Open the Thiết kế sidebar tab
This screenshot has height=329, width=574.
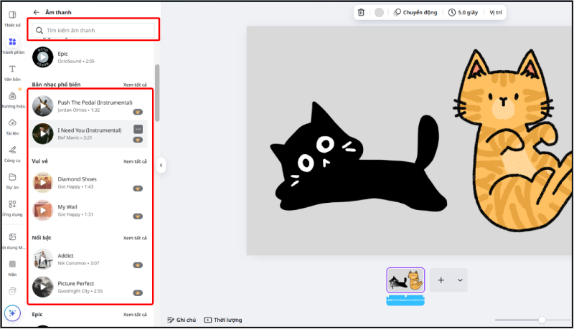click(12, 19)
